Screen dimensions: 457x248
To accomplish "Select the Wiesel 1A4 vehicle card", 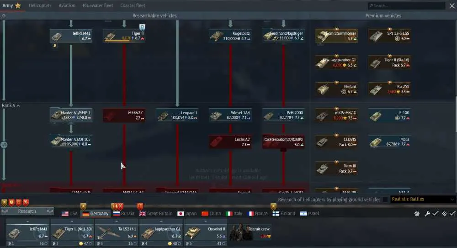I will pos(230,115).
